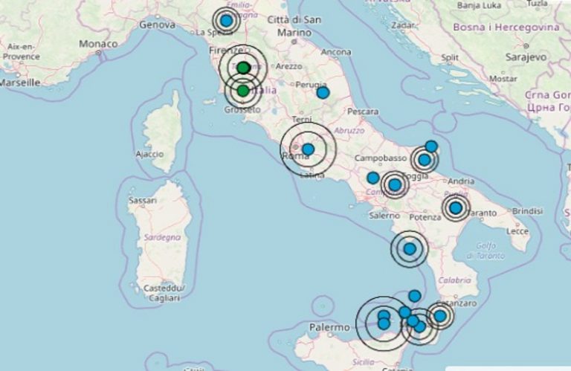Screen dimensions: 571x371
Task: Click the Mostar city label
Action: 503,79
